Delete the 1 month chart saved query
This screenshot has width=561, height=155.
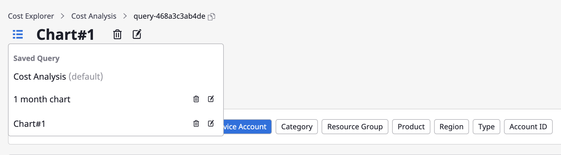coord(196,99)
